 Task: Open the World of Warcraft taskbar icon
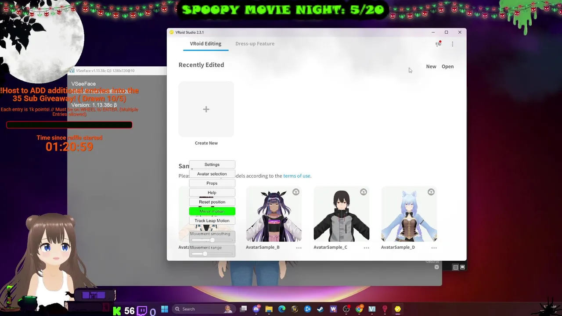tap(295, 309)
